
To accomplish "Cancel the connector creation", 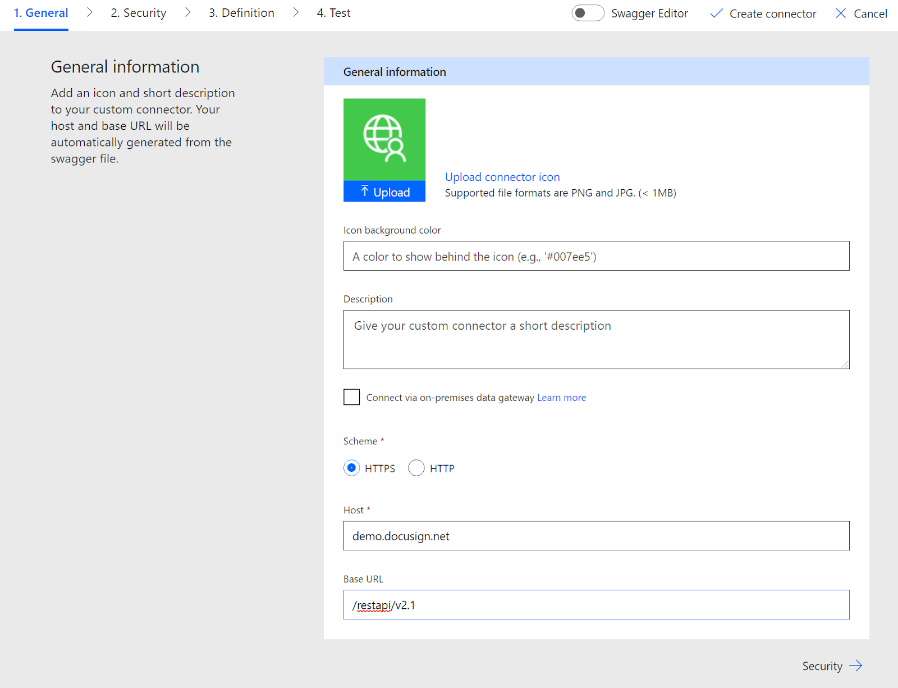I will [x=870, y=13].
